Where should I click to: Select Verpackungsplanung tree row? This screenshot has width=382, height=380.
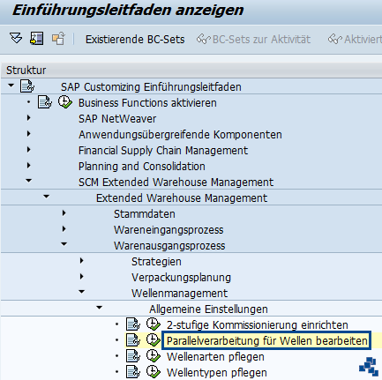[x=181, y=278]
